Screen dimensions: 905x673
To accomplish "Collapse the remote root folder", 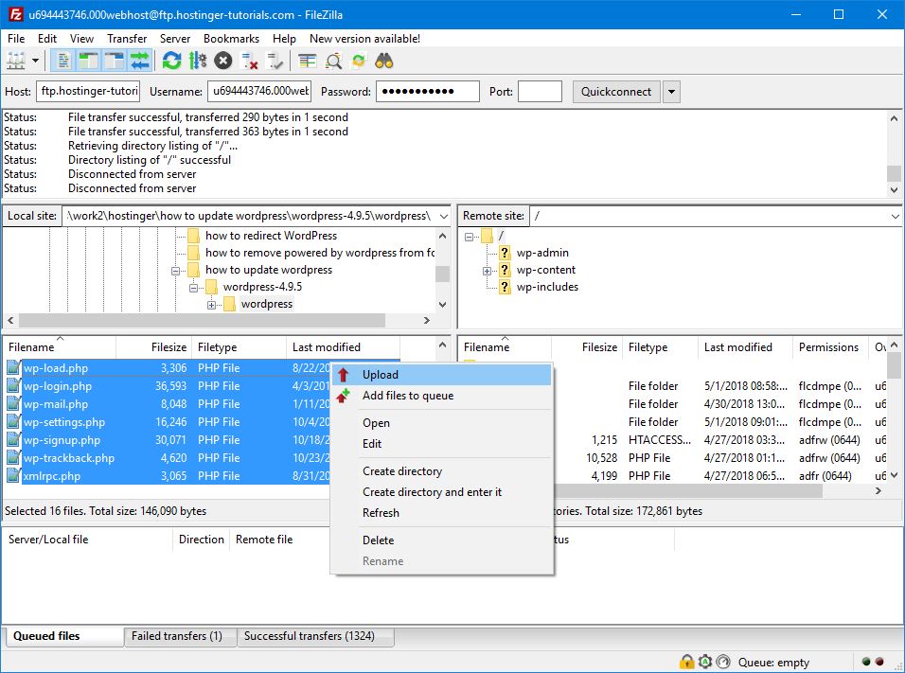I will point(469,236).
